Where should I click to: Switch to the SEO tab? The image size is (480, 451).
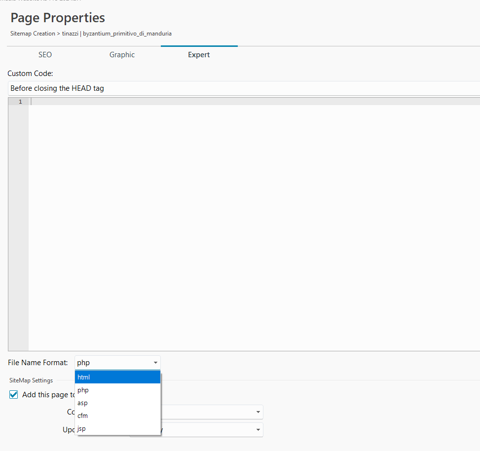pos(45,55)
